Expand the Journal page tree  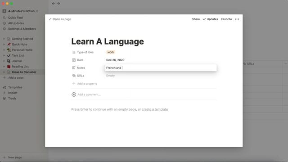coord(4,61)
